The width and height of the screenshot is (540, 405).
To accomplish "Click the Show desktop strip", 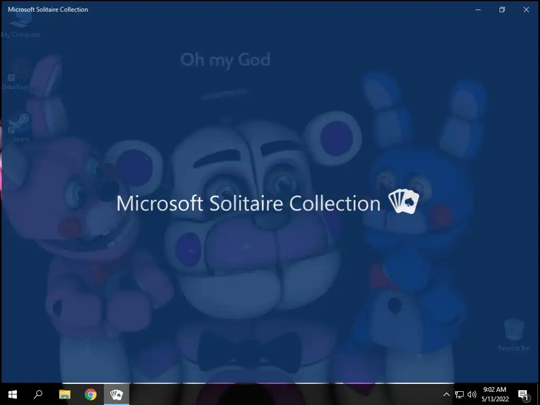I will (x=538, y=394).
